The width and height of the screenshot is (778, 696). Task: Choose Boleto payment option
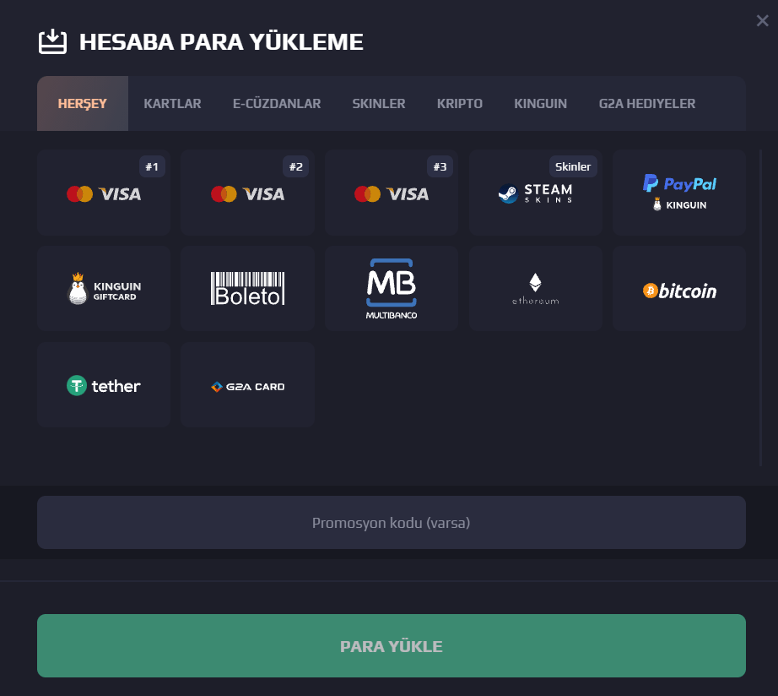(247, 288)
